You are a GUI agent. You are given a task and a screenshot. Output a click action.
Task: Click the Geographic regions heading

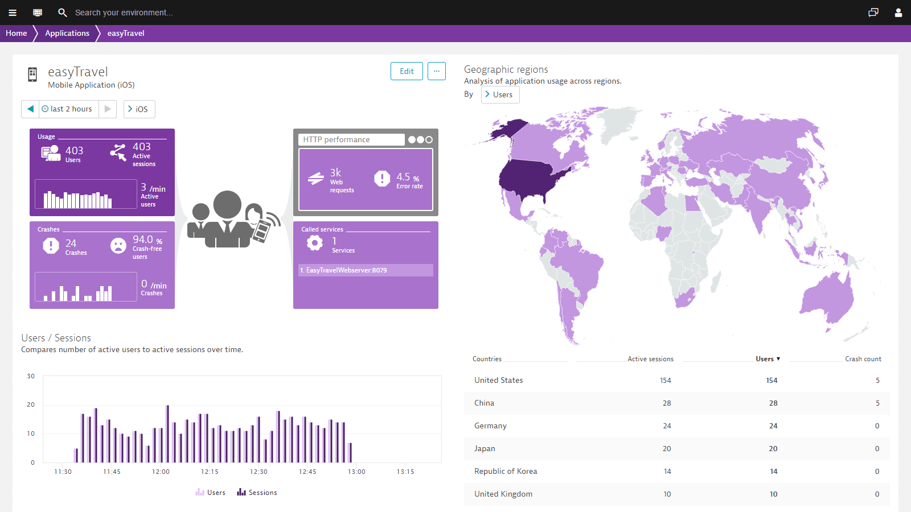(x=506, y=69)
